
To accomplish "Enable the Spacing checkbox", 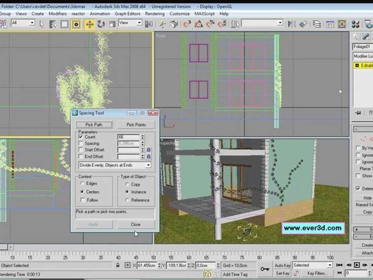I will click(81, 143).
